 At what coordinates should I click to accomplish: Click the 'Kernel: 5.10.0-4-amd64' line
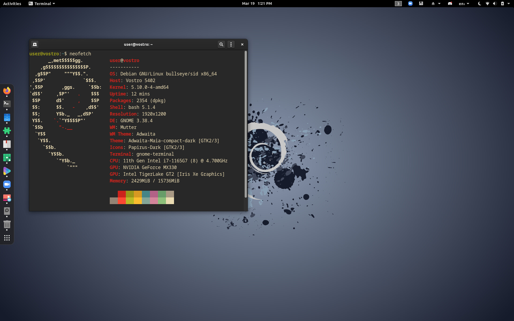(x=139, y=87)
